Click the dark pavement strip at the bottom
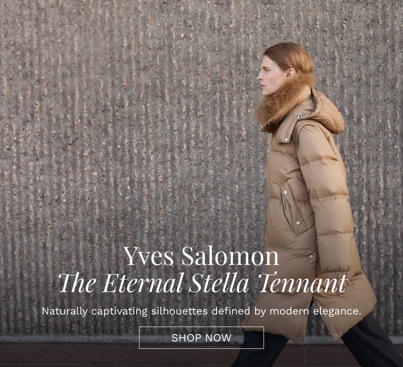403x367 pixels. coord(116,355)
